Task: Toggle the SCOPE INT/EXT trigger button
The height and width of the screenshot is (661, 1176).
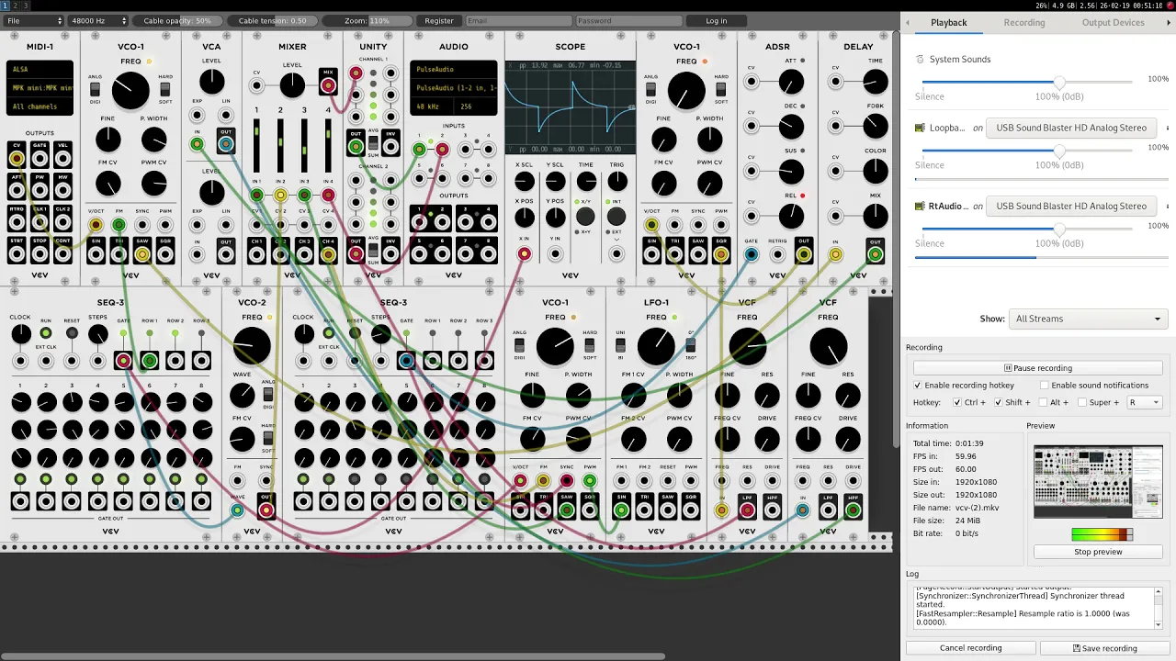Action: pos(616,217)
